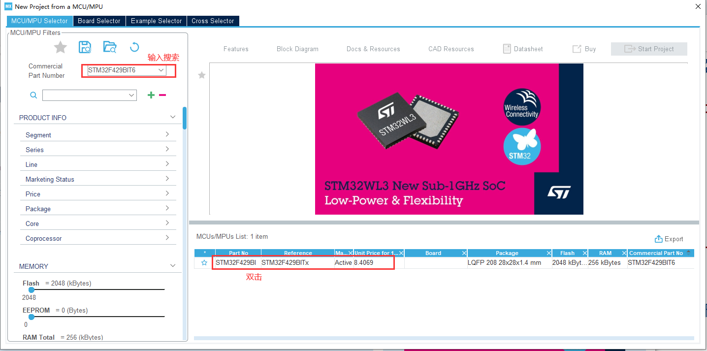Click the 8.4069 unit price cell
This screenshot has width=707, height=351.
pyautogui.click(x=379, y=263)
